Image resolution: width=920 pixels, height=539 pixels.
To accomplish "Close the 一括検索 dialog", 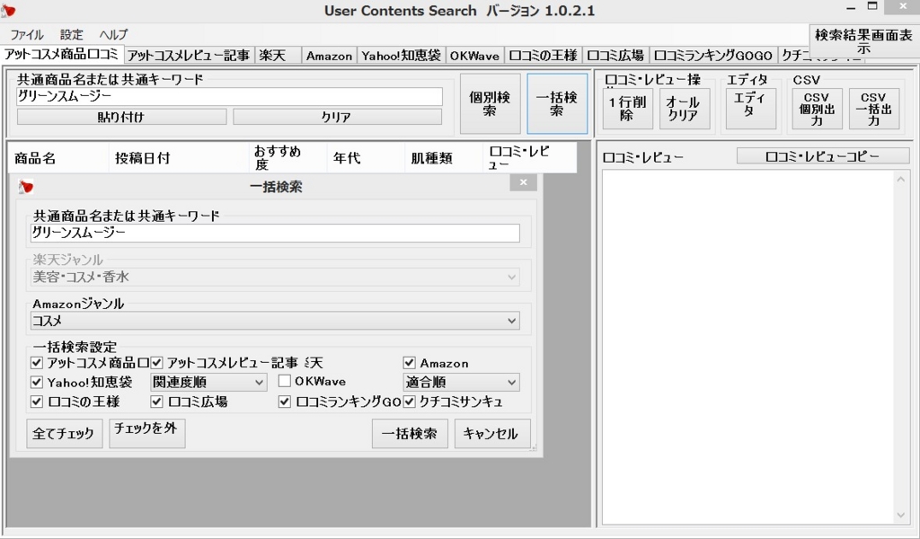I will (x=524, y=182).
